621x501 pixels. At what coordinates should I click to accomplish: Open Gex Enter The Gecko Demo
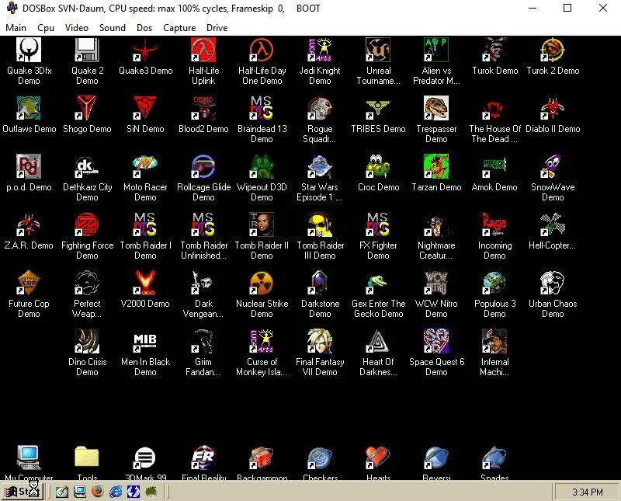(x=378, y=283)
